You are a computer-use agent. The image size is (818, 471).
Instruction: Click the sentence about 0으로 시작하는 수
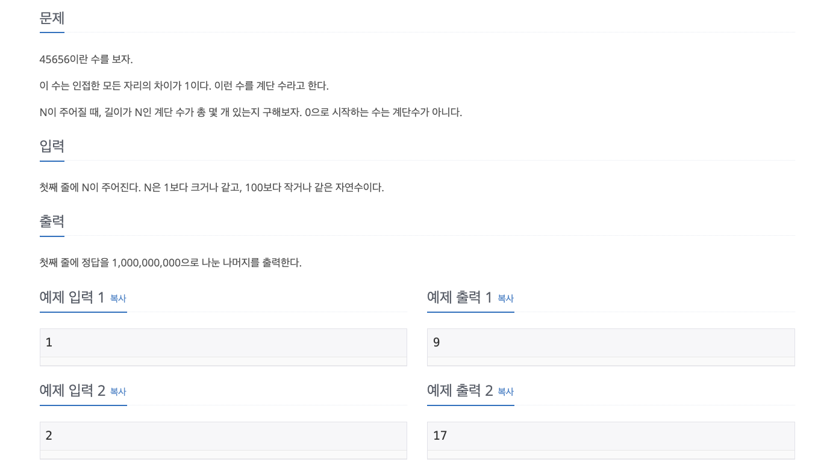click(x=384, y=112)
